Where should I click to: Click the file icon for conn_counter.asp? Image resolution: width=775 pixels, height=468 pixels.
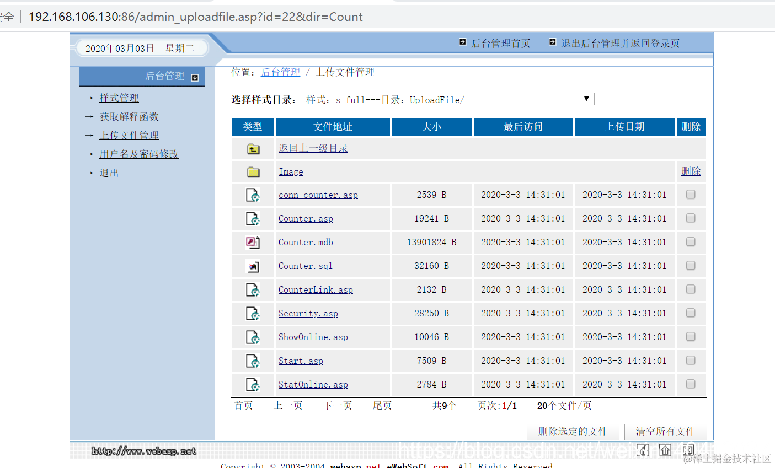click(x=253, y=195)
